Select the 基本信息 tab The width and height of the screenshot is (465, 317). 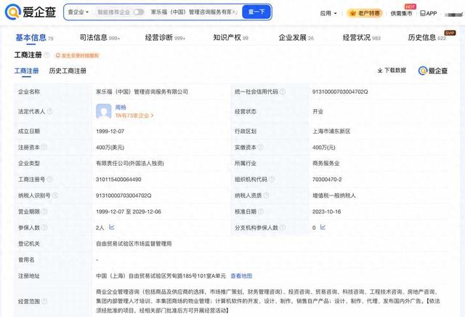34,38
